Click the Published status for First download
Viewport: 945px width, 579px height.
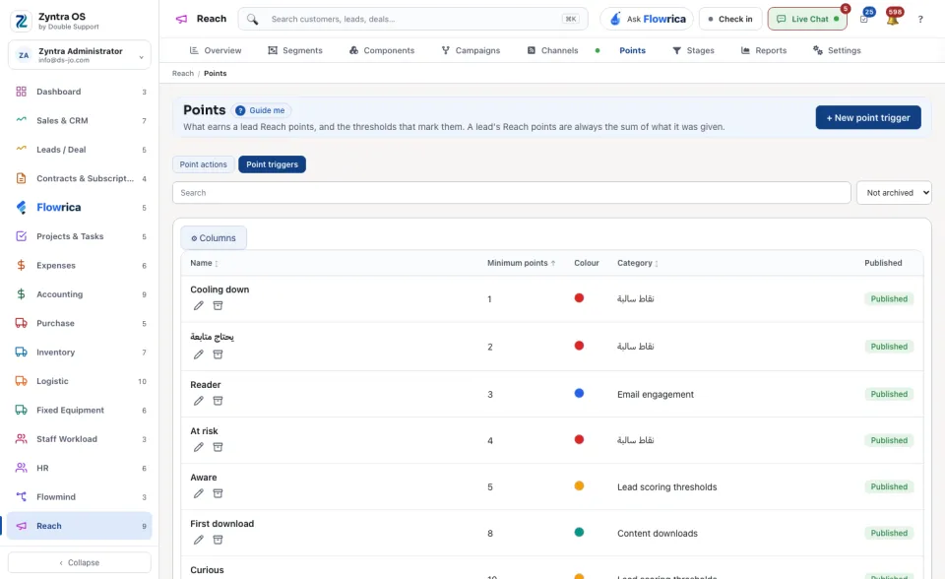point(889,533)
